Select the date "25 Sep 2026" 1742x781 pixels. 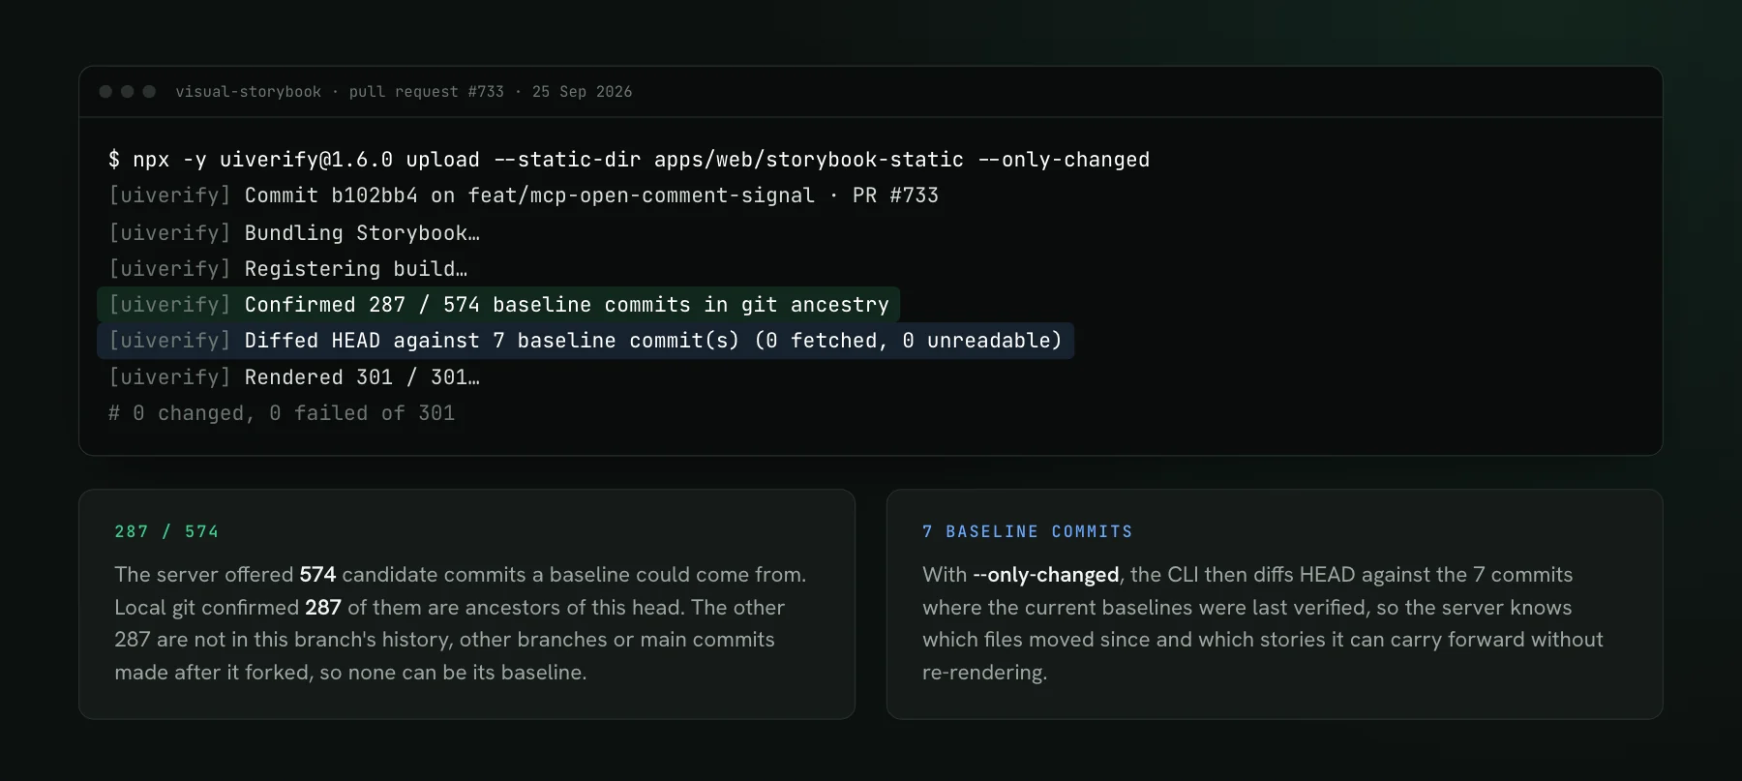coord(582,92)
